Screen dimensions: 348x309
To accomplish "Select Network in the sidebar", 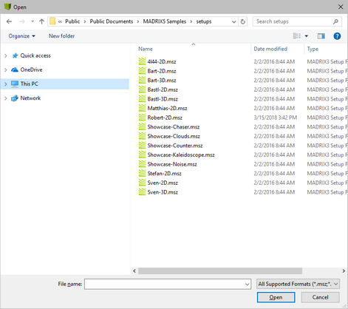I will (x=30, y=98).
